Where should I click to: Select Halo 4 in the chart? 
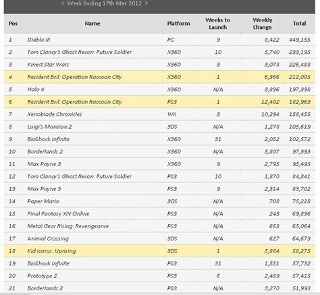tap(36, 90)
